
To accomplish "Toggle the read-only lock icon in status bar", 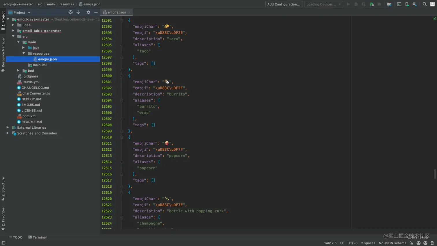I will (x=411, y=243).
